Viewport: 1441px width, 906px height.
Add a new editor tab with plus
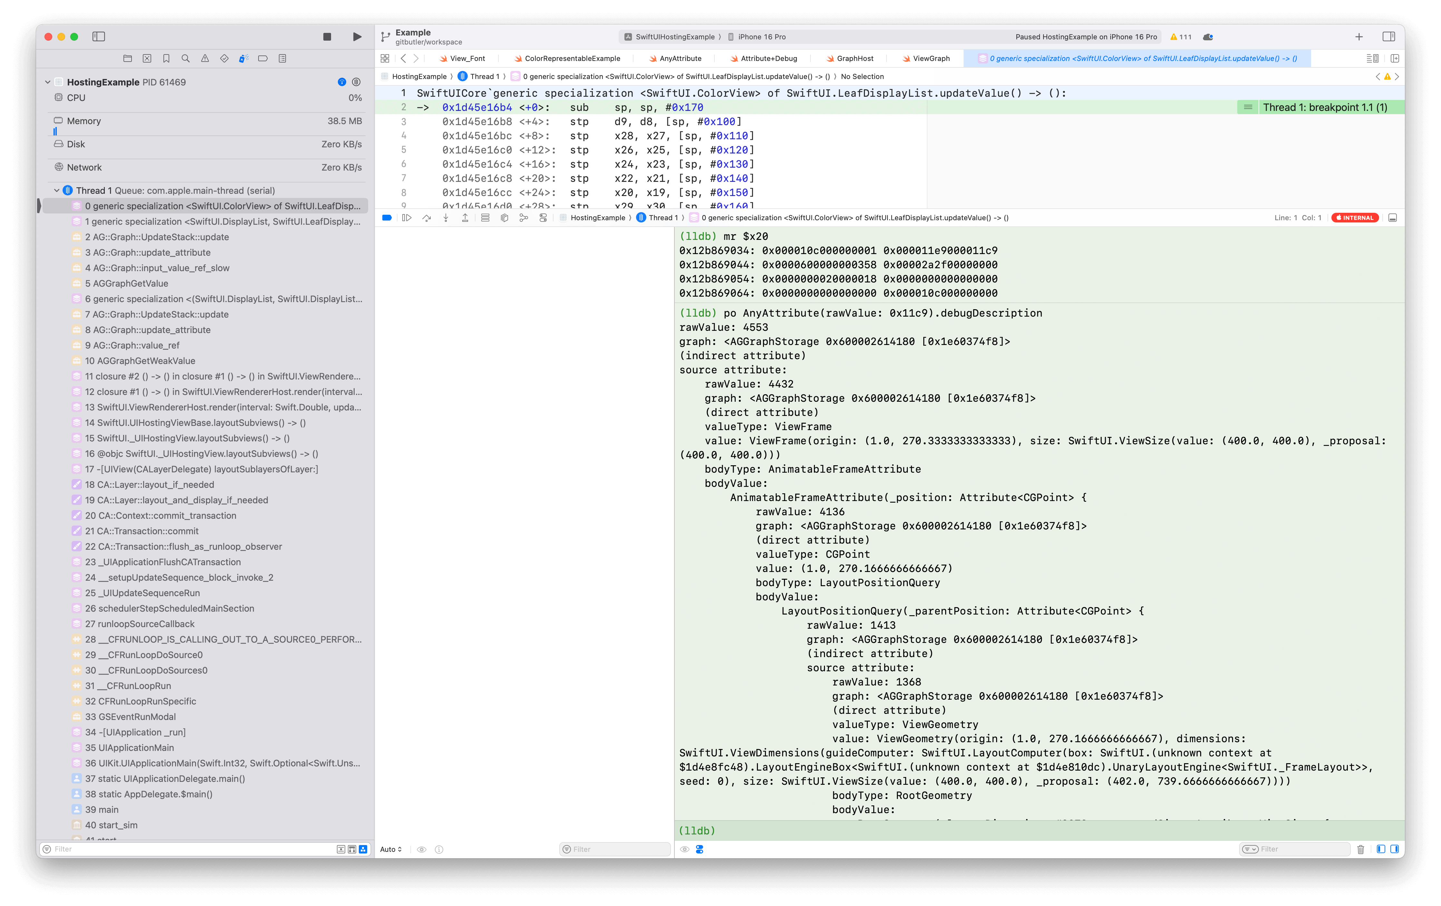coord(1359,37)
